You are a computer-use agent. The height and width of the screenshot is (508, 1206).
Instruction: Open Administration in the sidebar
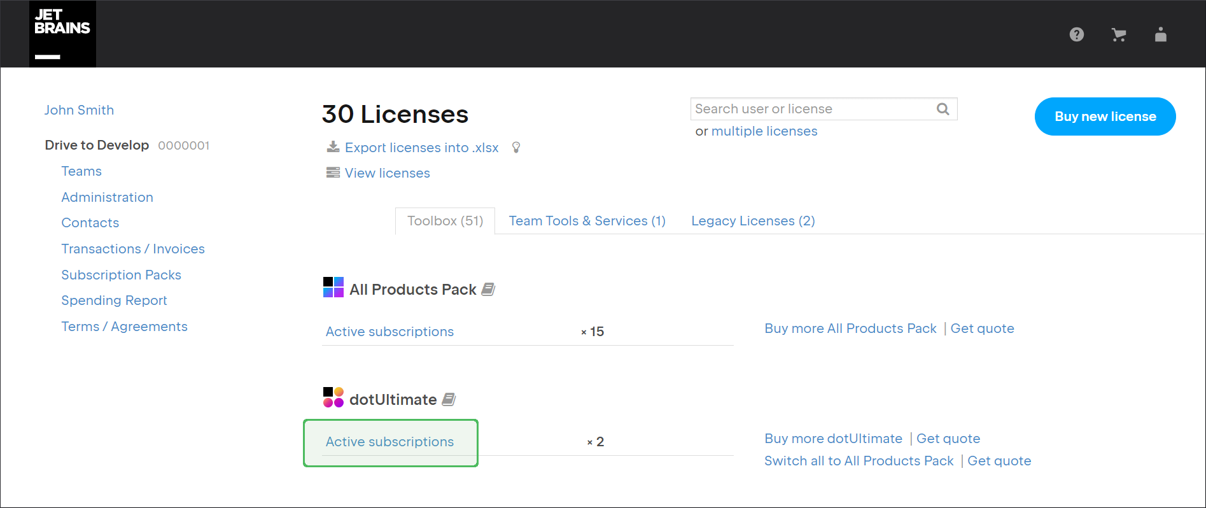coord(107,197)
